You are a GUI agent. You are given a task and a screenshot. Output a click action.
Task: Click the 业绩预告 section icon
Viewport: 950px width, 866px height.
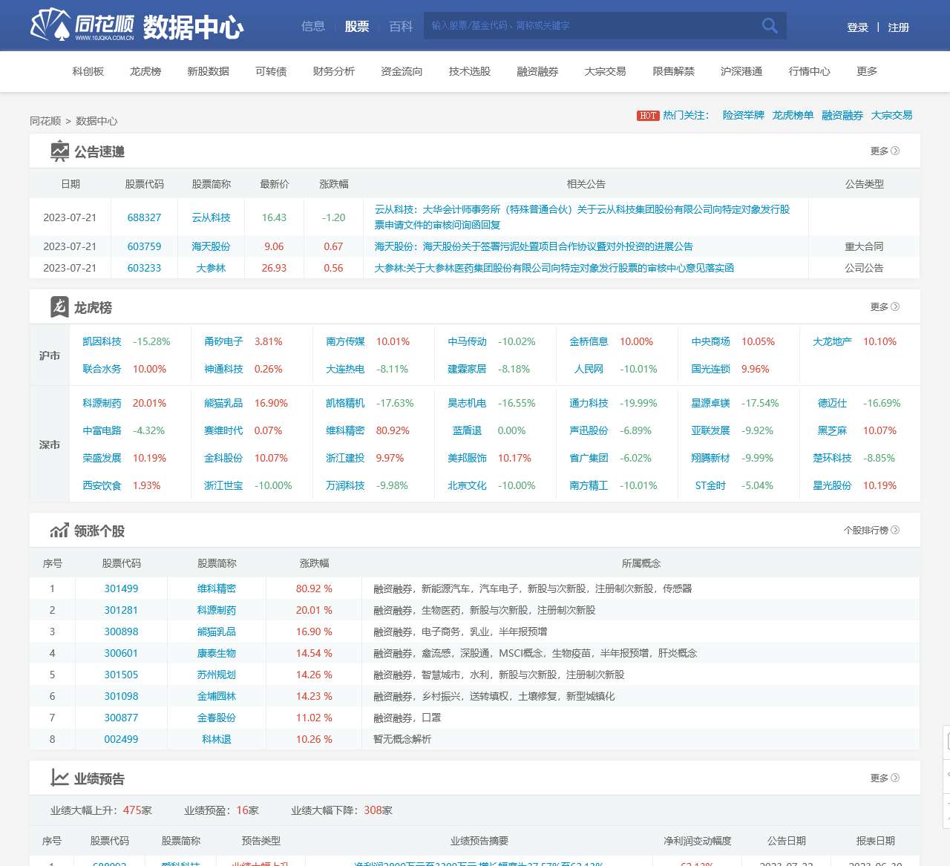(59, 778)
